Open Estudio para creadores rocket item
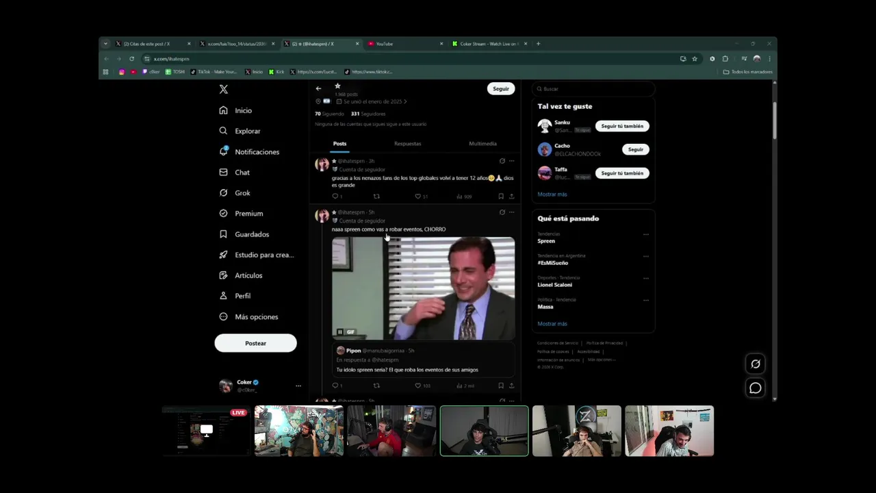Image resolution: width=876 pixels, height=493 pixels. (x=257, y=255)
